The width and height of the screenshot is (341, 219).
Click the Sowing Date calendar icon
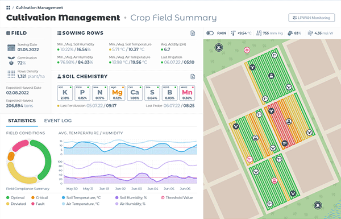tap(11, 47)
